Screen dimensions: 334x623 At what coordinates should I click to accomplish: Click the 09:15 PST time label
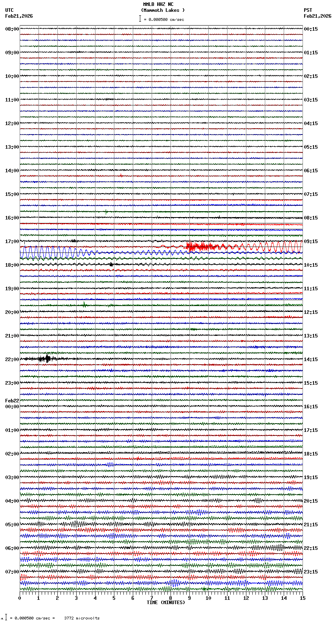coord(311,241)
